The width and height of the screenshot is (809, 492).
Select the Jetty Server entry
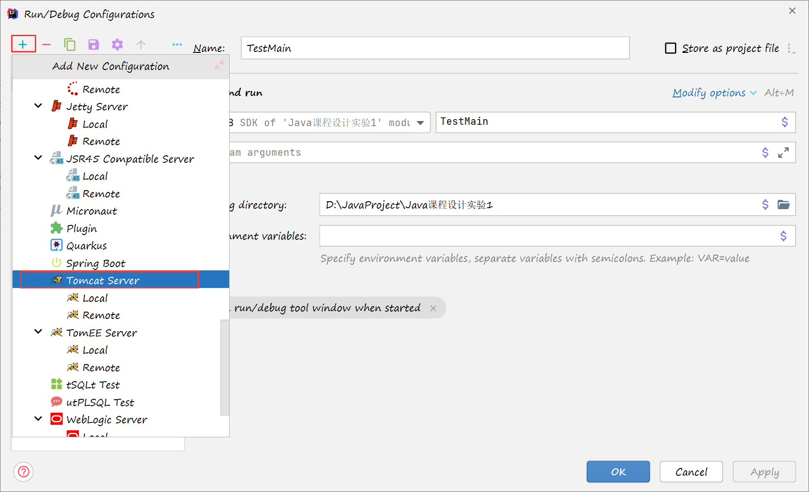(121, 107)
